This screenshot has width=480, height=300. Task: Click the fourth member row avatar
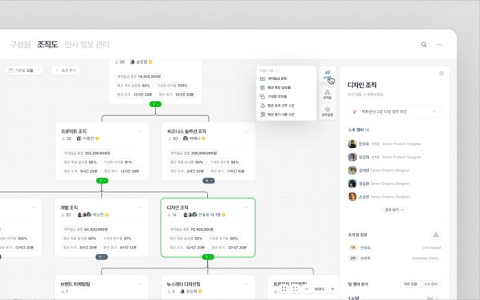point(352,183)
